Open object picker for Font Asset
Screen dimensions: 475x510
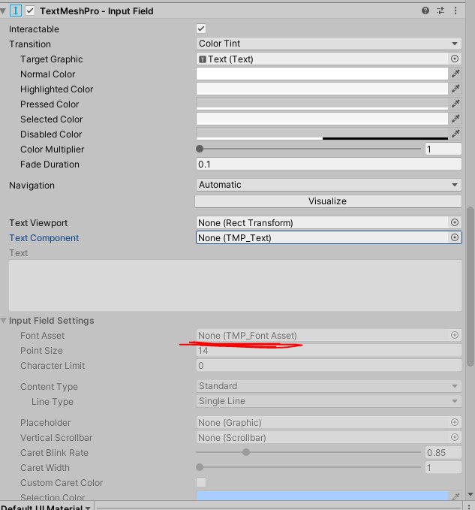pyautogui.click(x=455, y=335)
